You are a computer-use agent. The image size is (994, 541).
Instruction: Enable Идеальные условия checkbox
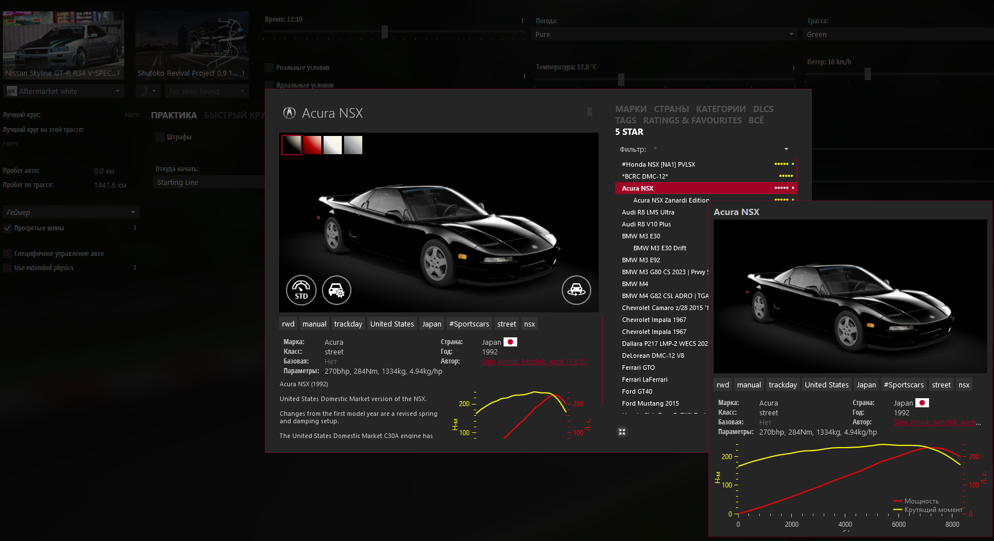[269, 85]
